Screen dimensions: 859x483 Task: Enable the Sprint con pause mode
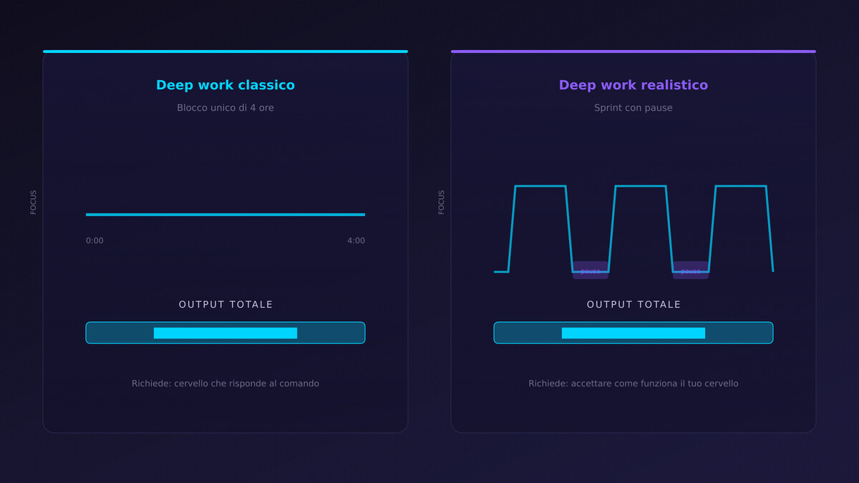[634, 107]
